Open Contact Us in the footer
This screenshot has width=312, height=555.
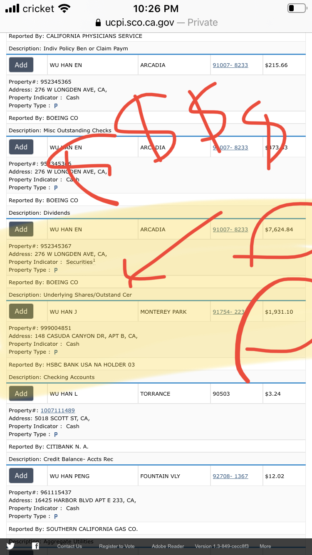(x=69, y=546)
